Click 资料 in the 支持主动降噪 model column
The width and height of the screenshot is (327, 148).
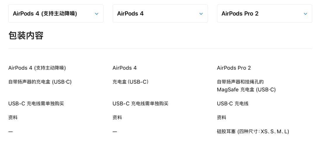[13, 118]
